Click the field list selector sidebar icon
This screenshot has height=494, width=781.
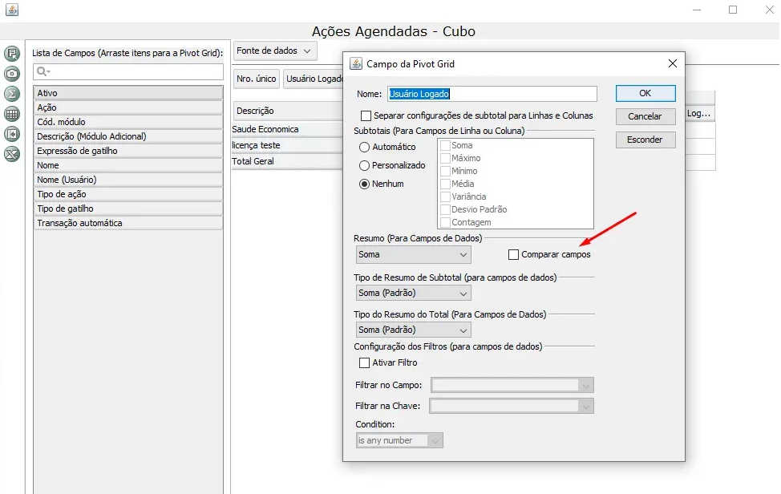point(12,53)
